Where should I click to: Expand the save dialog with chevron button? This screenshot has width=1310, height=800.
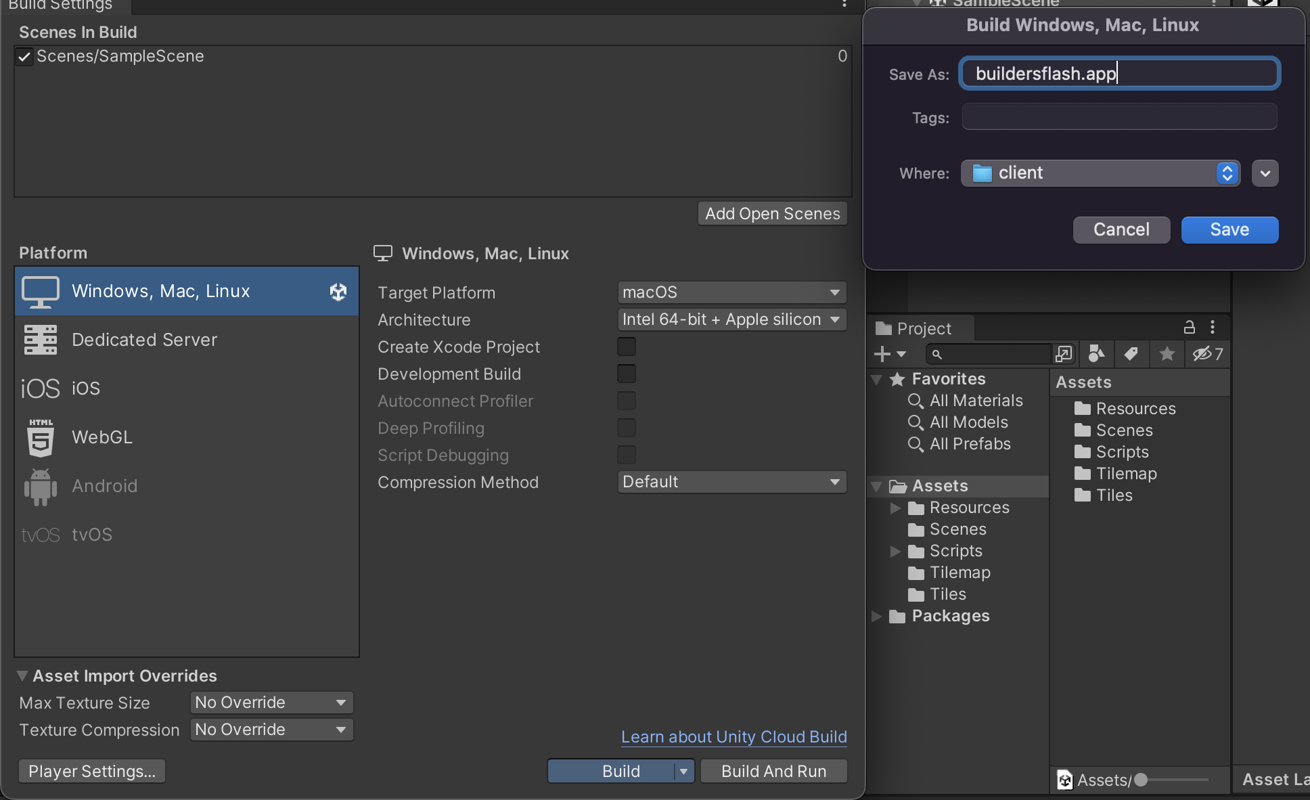1265,173
